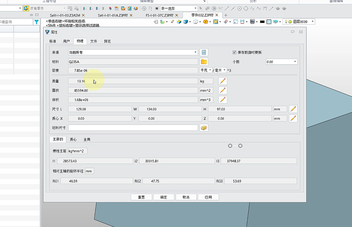This screenshot has width=352, height=227.
Task: Open the 来源 dropdown showing 当前所有
Action: click(132, 52)
